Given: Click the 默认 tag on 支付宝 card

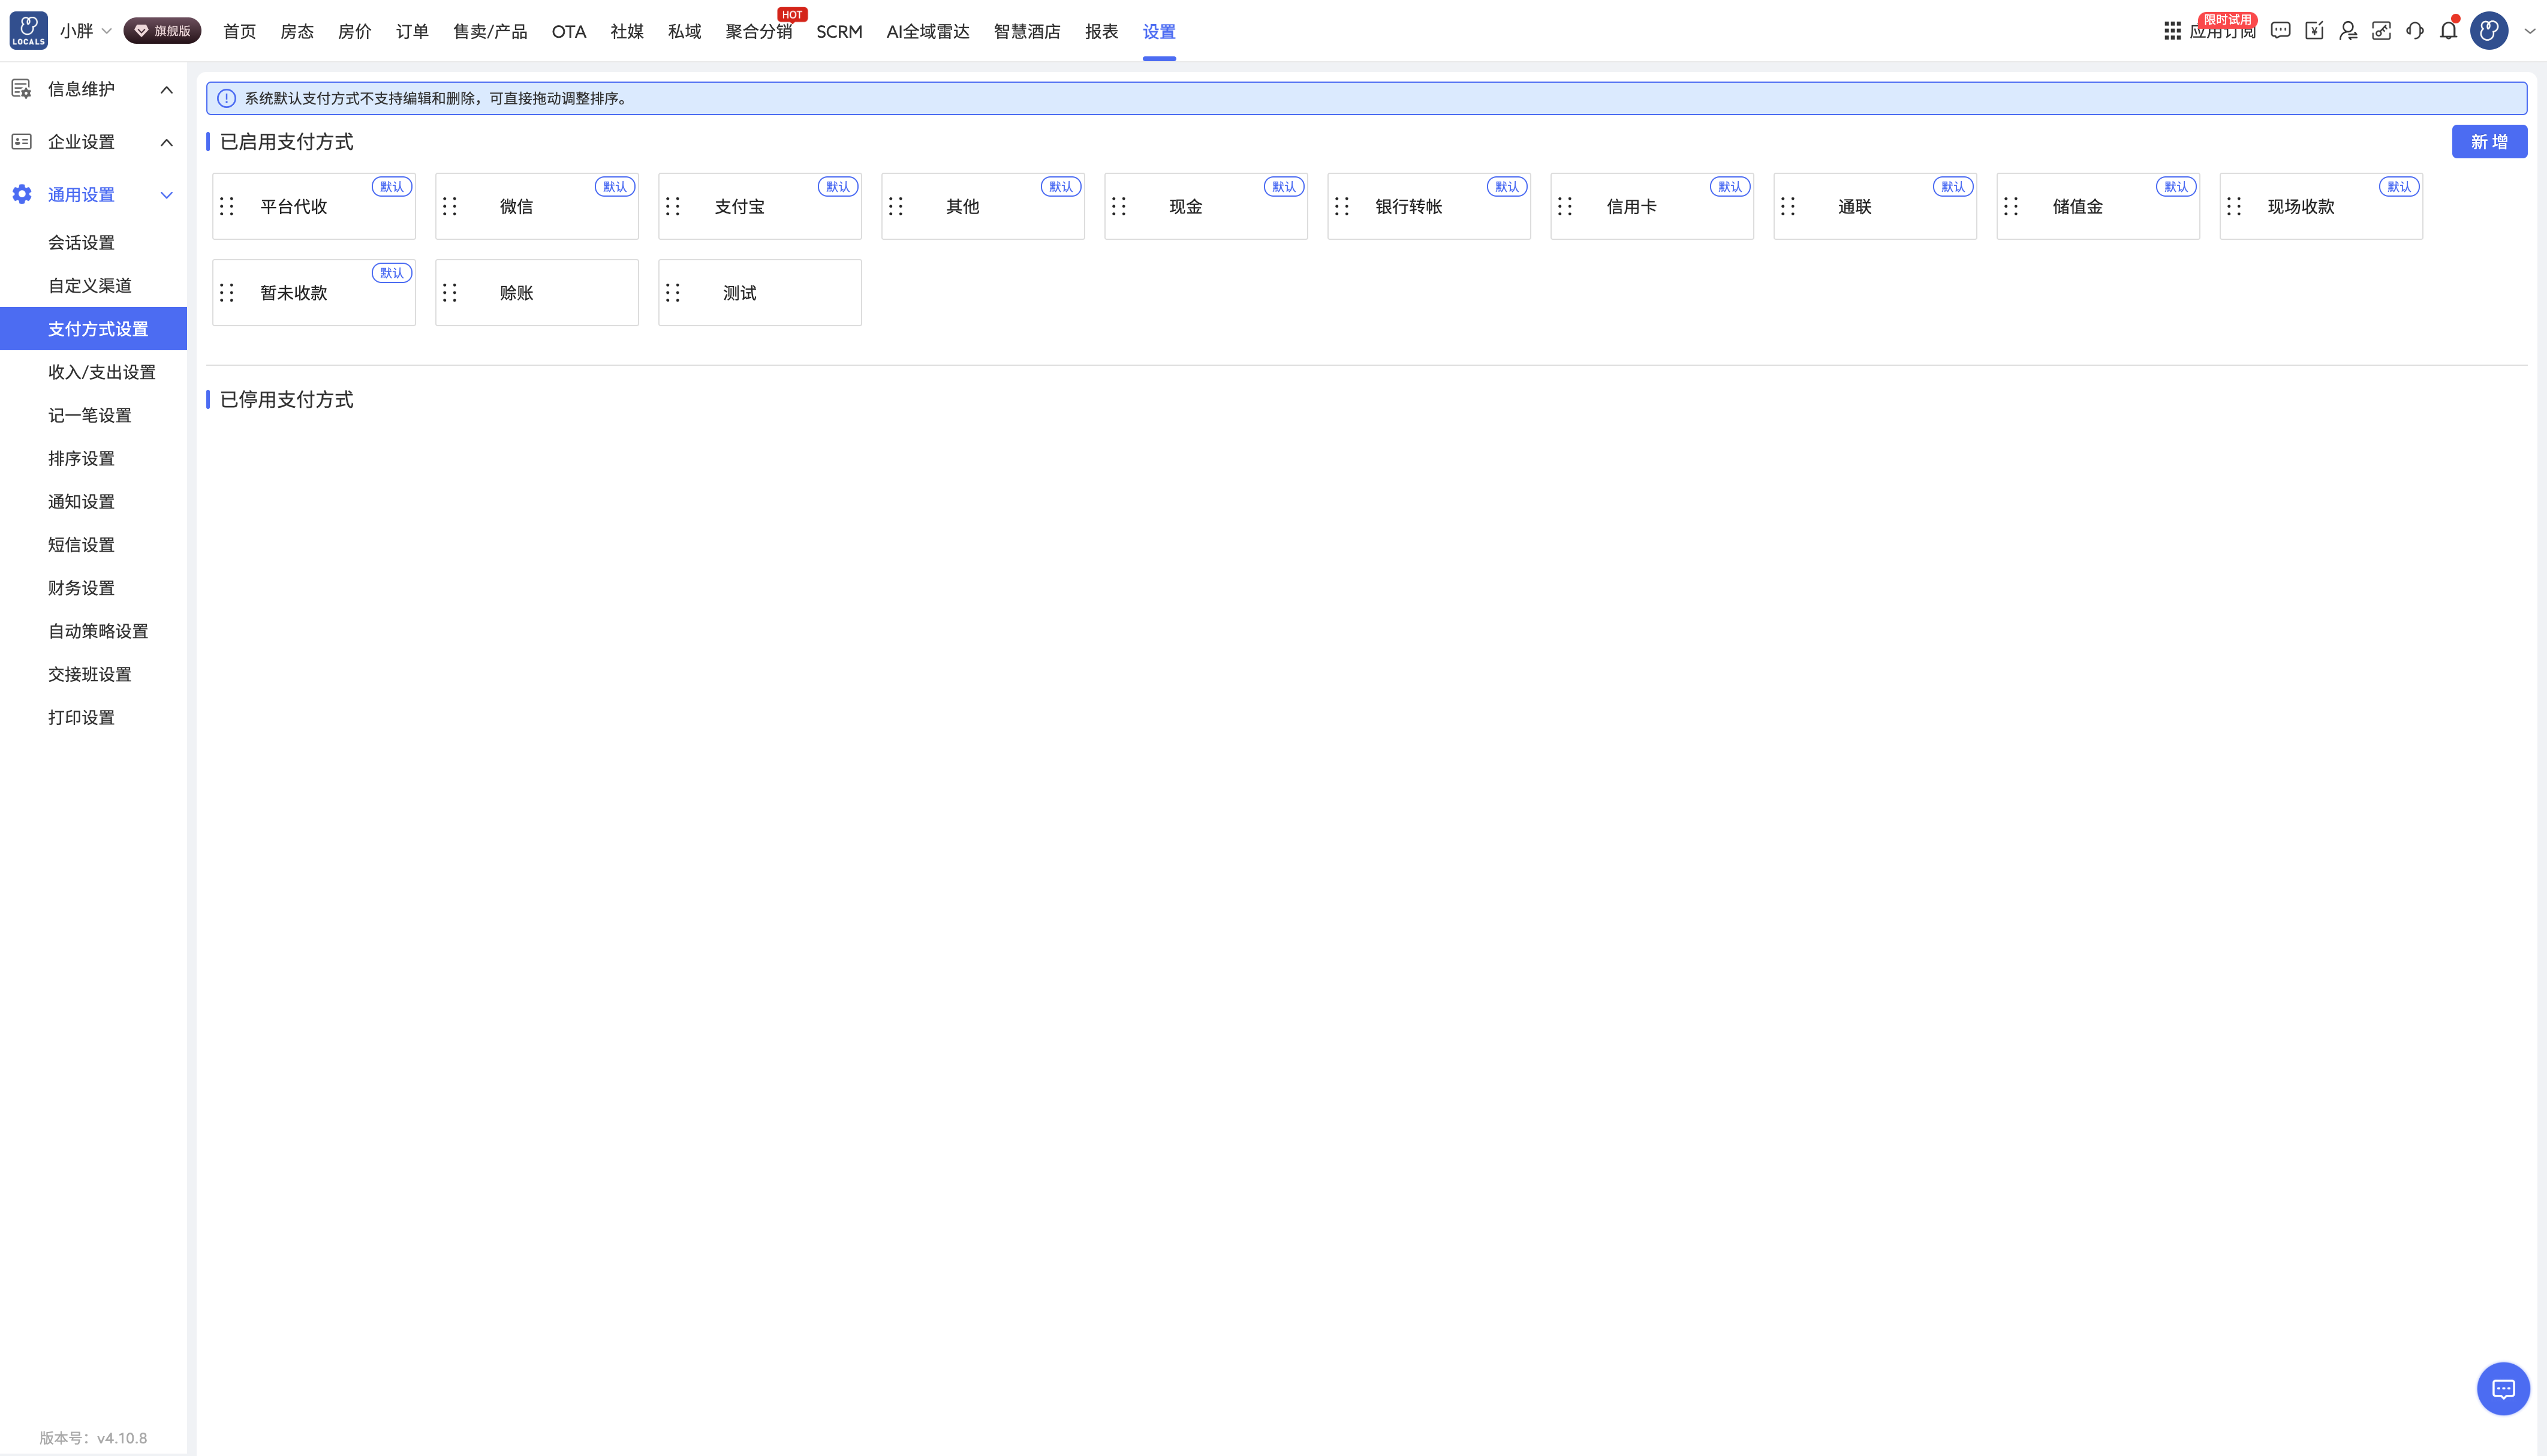Looking at the screenshot, I should [x=838, y=186].
